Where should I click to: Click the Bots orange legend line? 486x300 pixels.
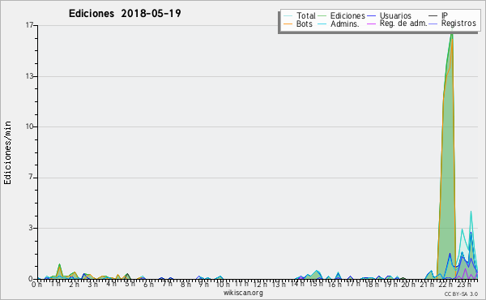pyautogui.click(x=288, y=24)
